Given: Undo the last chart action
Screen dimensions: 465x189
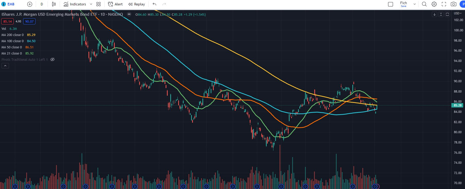Looking at the screenshot, I should tap(154, 4).
